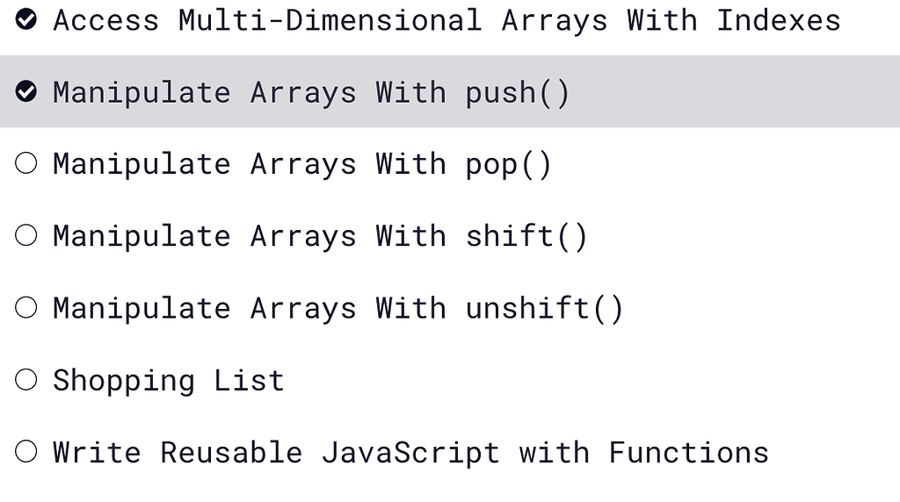Screen dimensions: 900x502
Task: Open Write Reusable JavaScript with Functions lesson
Action: coord(411,453)
